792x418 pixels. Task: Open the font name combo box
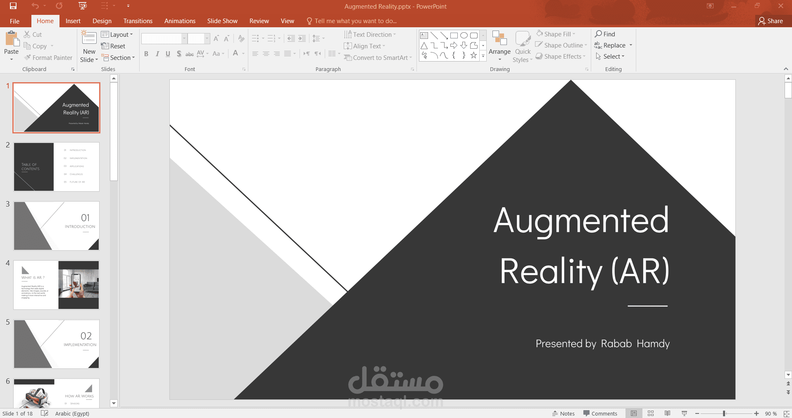[x=164, y=38]
